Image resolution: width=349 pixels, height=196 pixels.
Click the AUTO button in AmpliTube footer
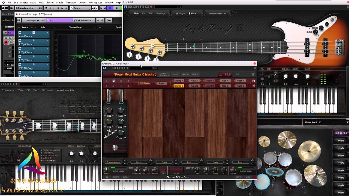(239, 177)
